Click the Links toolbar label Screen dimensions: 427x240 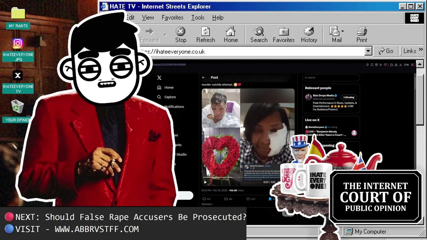coord(410,51)
